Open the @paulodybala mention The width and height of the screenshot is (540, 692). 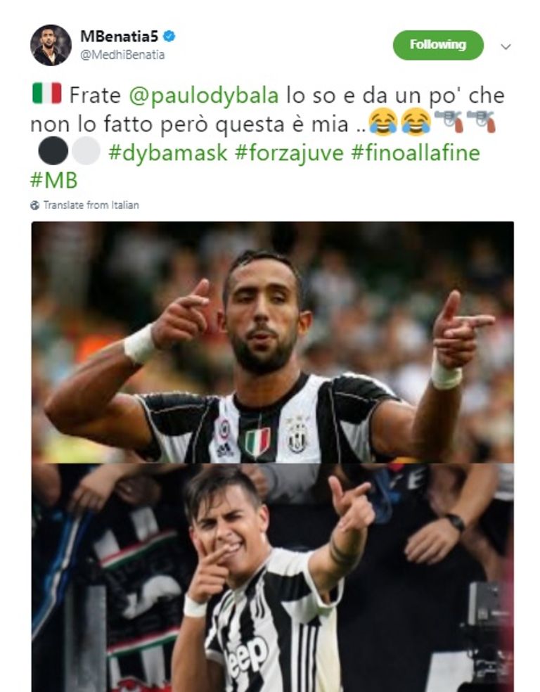[x=204, y=96]
